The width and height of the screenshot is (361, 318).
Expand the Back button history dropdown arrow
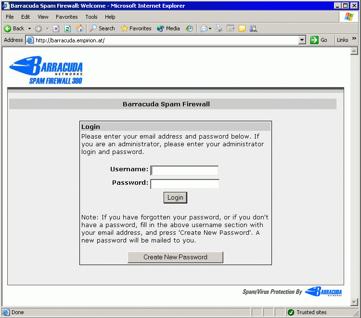point(29,28)
